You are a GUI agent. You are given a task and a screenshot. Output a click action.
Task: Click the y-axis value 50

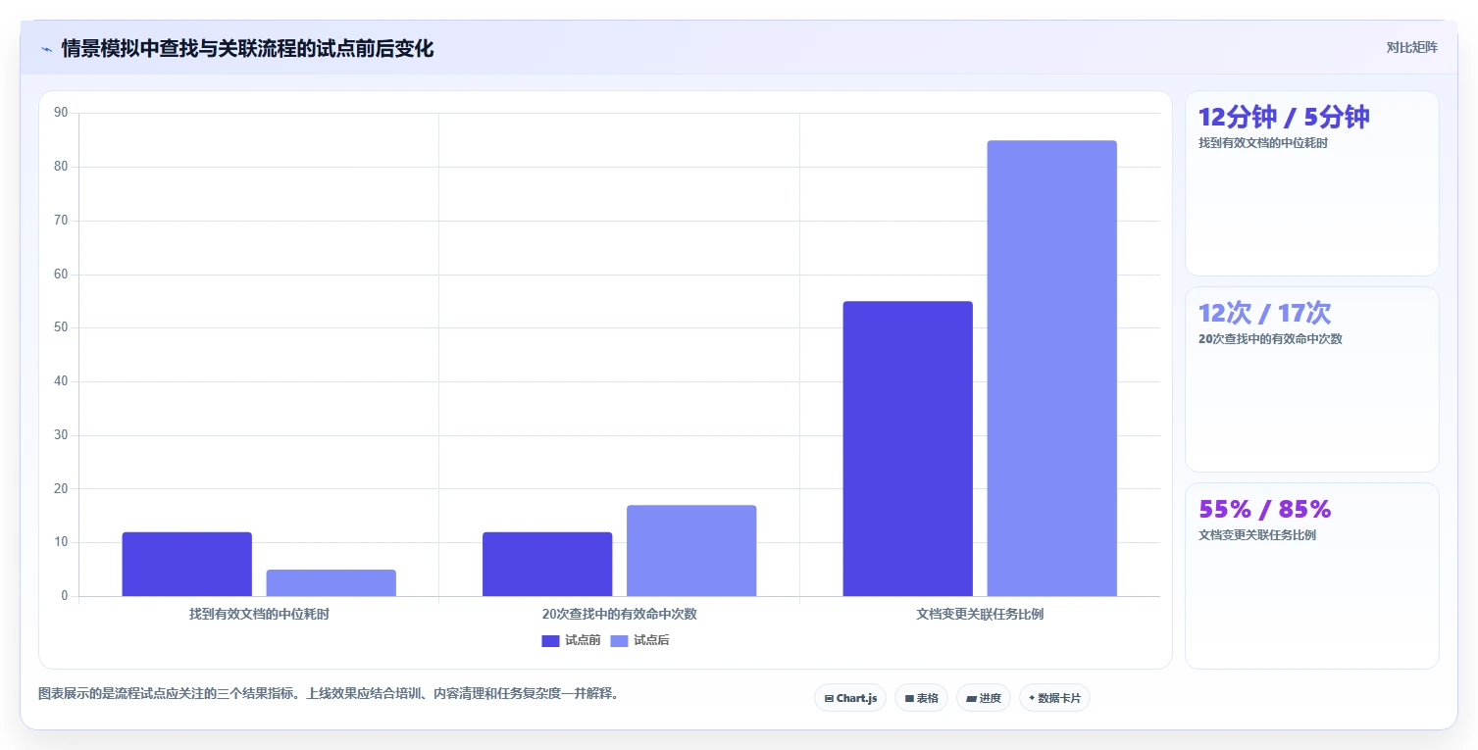coord(61,327)
